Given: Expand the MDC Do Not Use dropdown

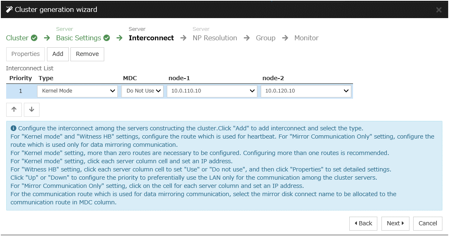Looking at the screenshot, I should coord(143,91).
